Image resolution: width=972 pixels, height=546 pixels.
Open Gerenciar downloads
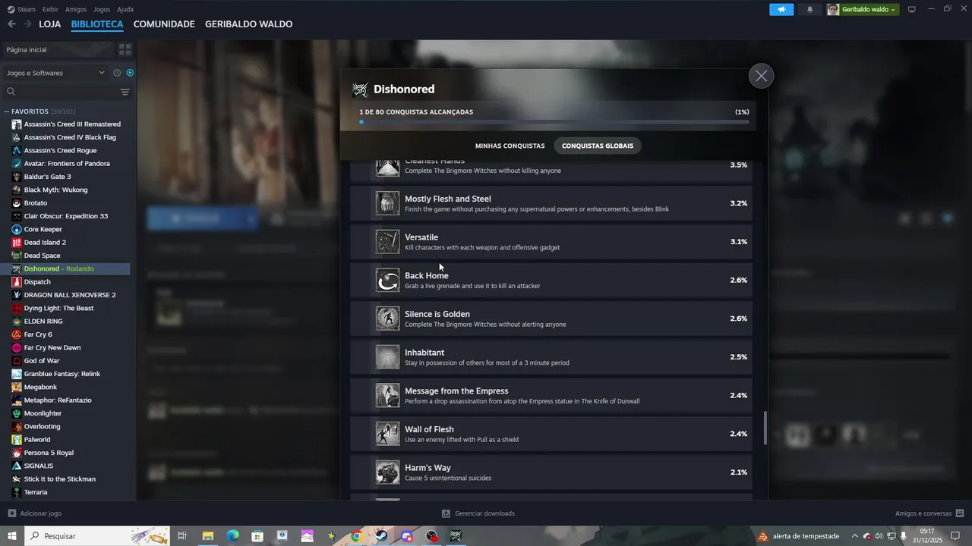tap(478, 513)
